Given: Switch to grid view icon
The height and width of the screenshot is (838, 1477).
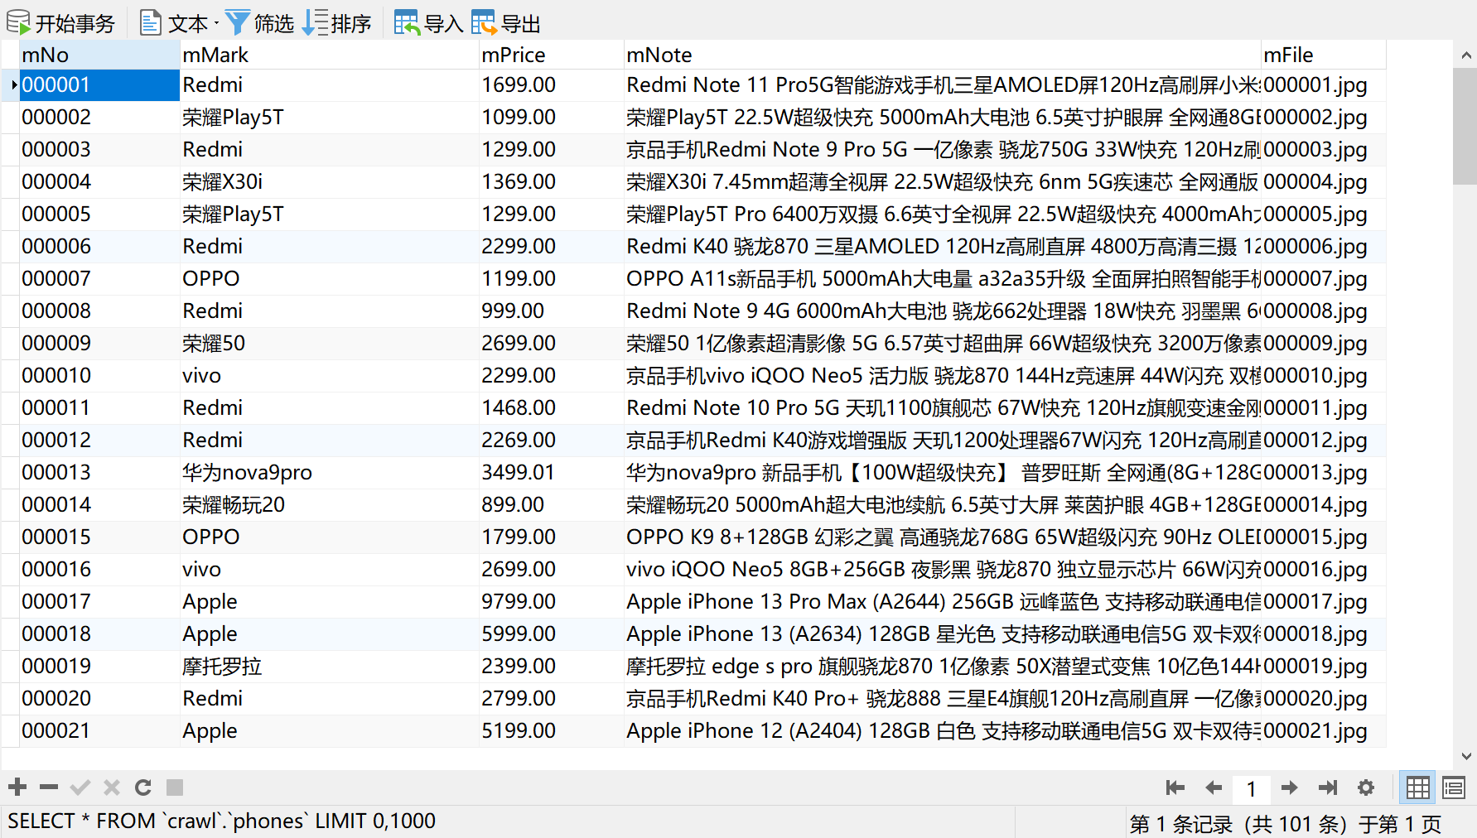Looking at the screenshot, I should pos(1417,787).
